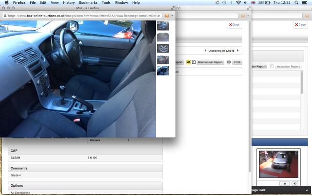The width and height of the screenshot is (312, 195).
Task: Click the live auction video feed
Action: click(278, 164)
